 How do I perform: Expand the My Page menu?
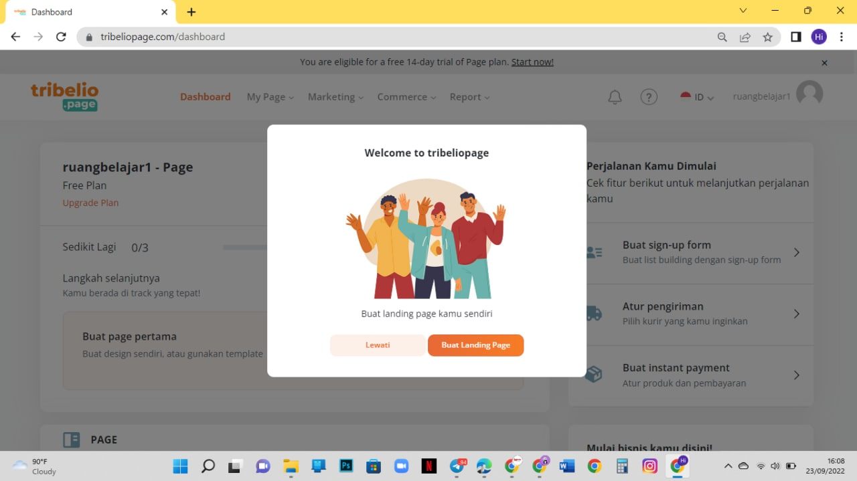click(270, 97)
